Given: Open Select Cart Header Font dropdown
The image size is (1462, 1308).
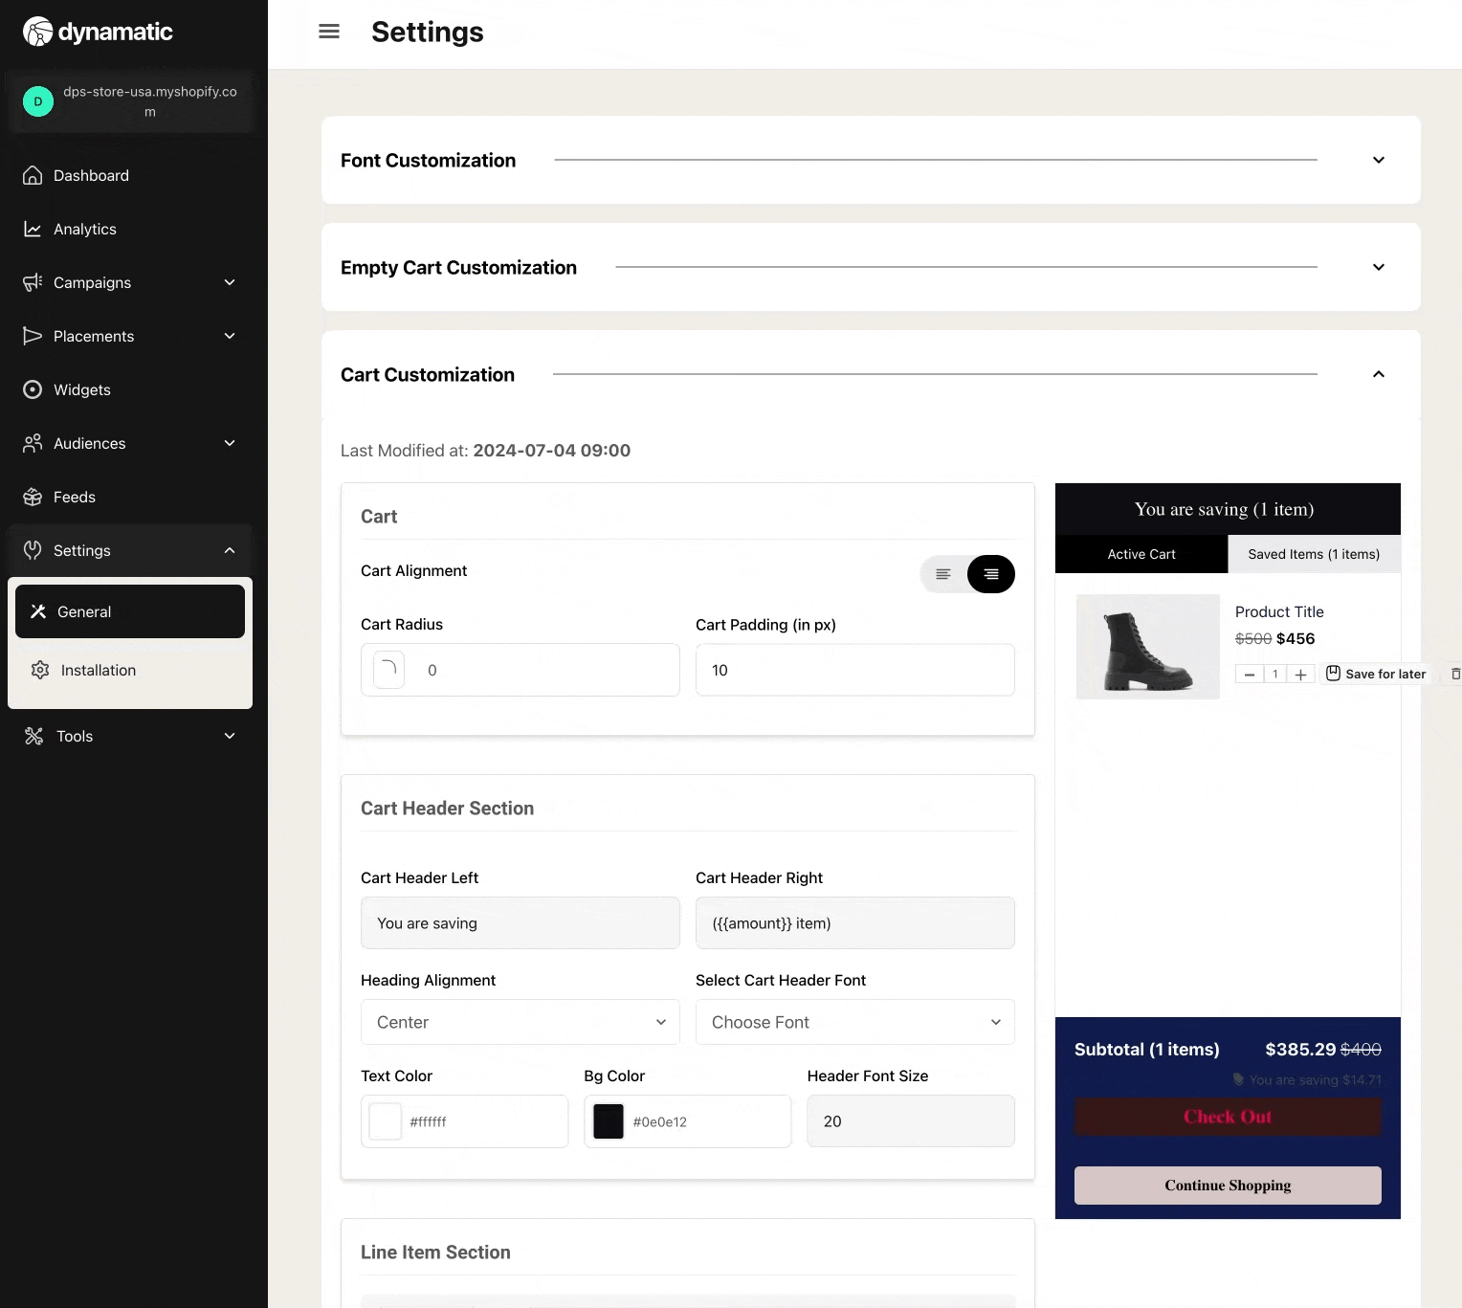Looking at the screenshot, I should [x=854, y=1022].
